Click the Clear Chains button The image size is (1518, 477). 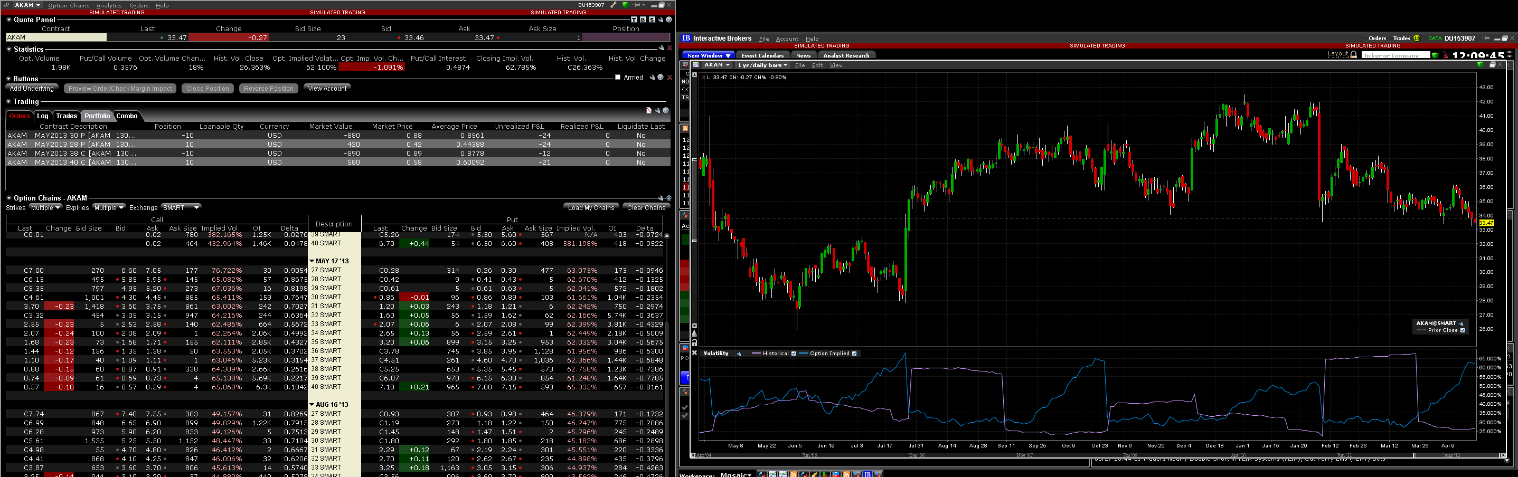click(646, 207)
